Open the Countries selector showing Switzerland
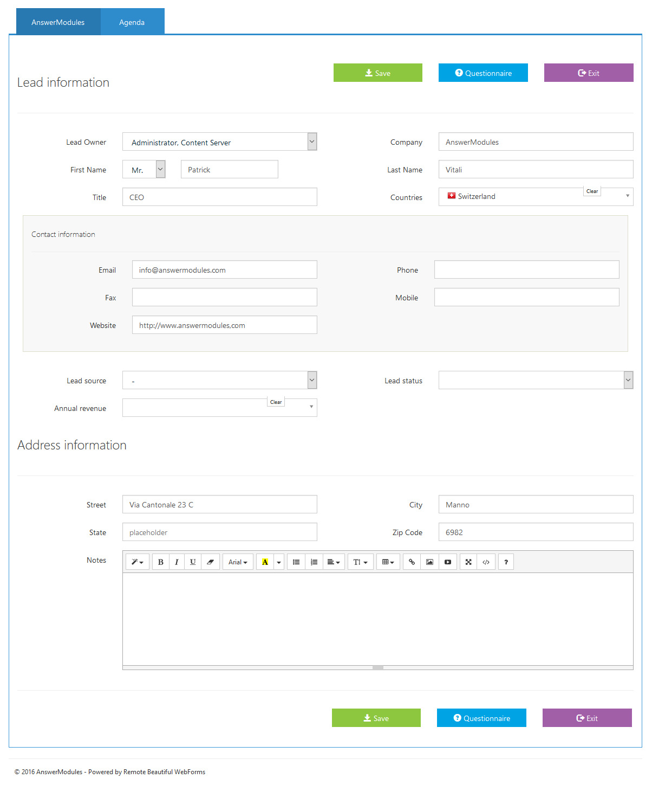 [536, 197]
